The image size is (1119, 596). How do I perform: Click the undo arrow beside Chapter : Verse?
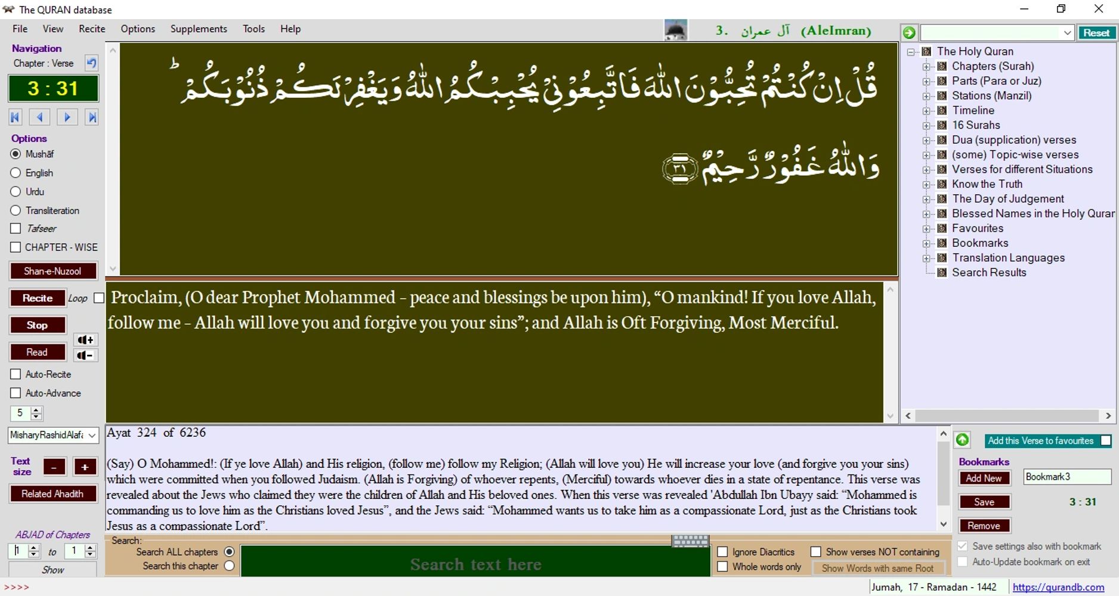coord(91,63)
